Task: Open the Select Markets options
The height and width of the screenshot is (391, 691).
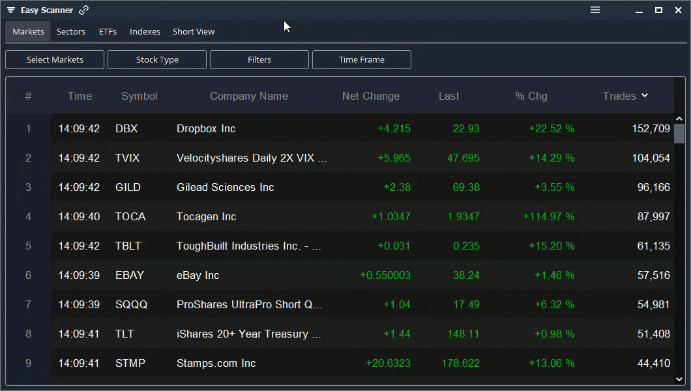Action: (54, 59)
